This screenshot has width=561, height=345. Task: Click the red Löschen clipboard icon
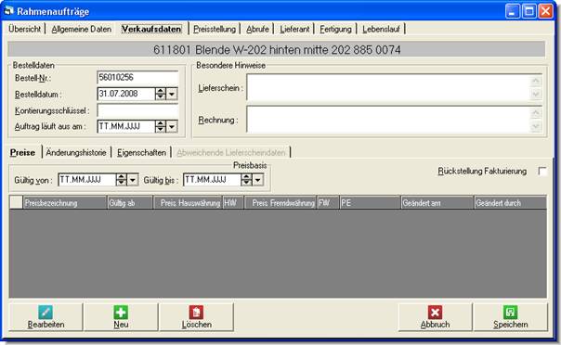(196, 313)
